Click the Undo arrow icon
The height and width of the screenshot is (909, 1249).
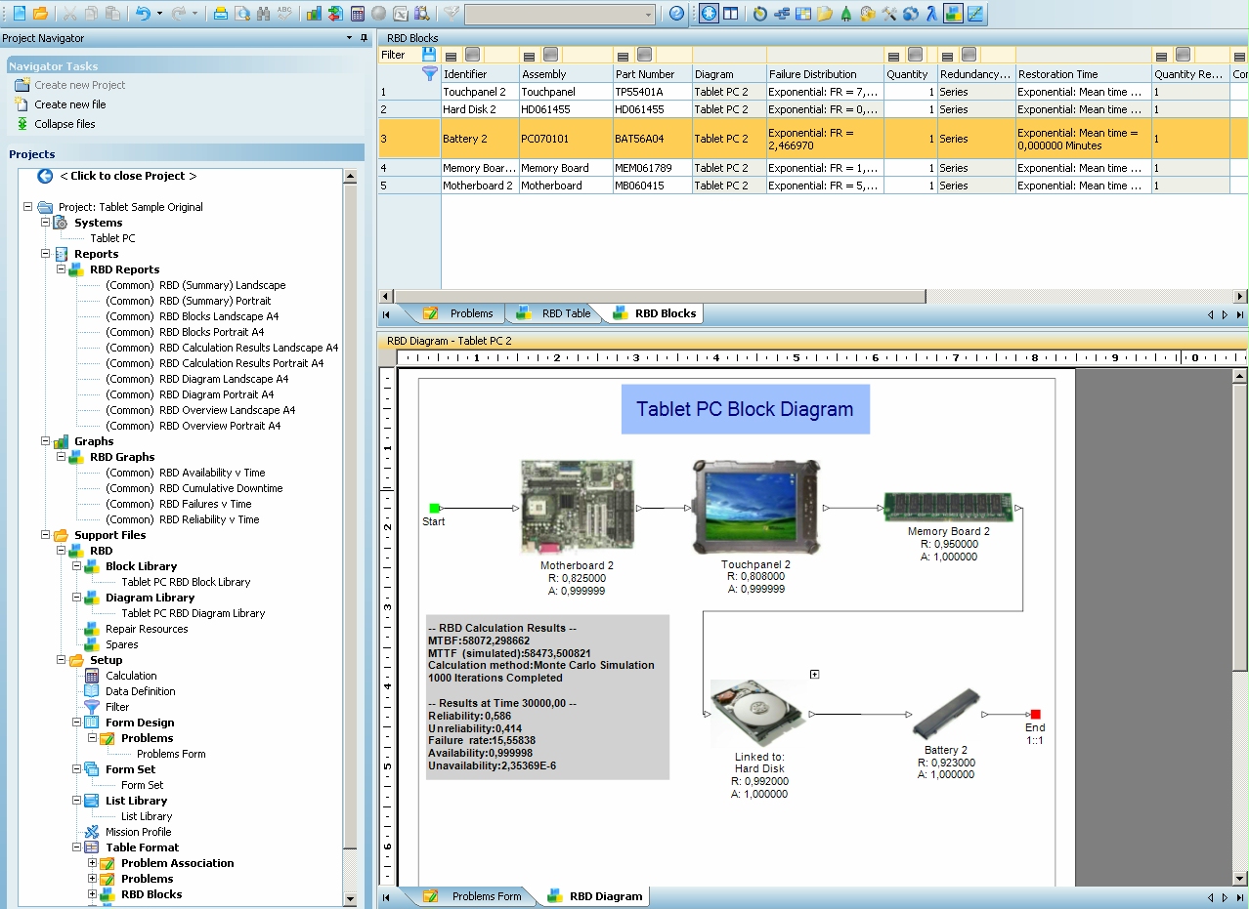click(x=144, y=14)
